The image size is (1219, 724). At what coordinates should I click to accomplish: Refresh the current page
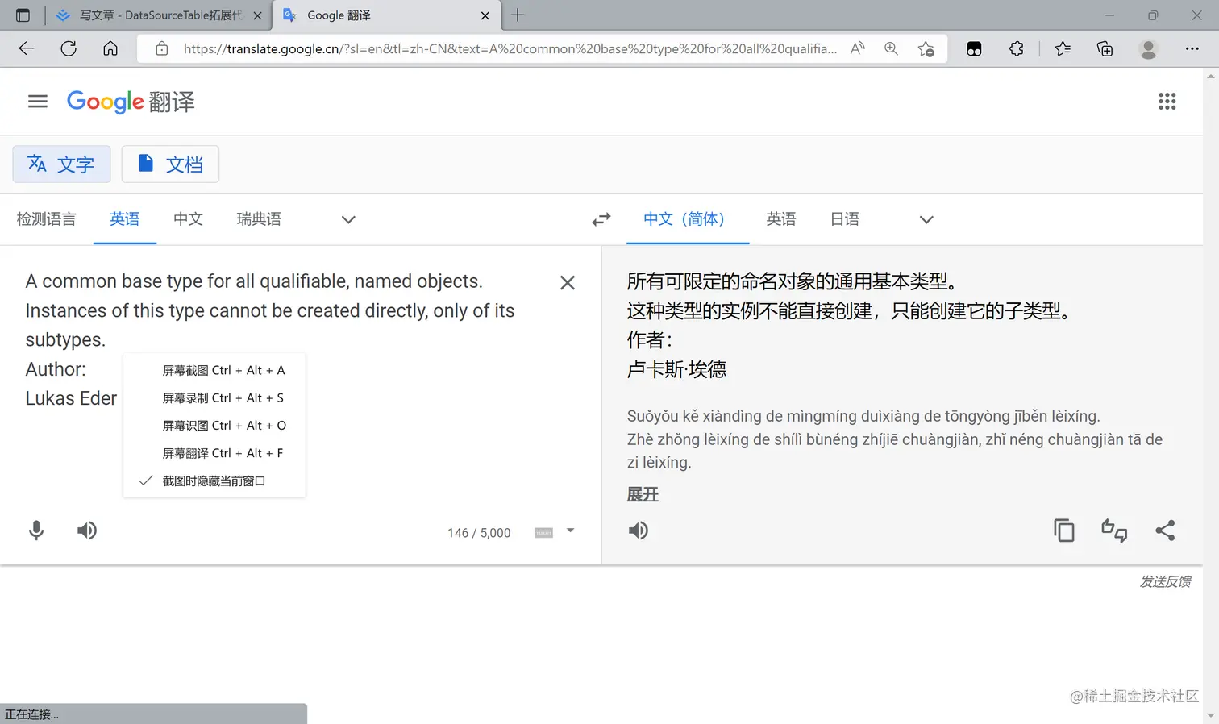[69, 48]
